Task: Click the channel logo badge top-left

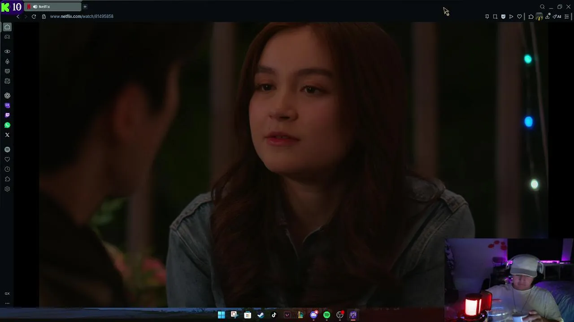Action: pyautogui.click(x=12, y=7)
